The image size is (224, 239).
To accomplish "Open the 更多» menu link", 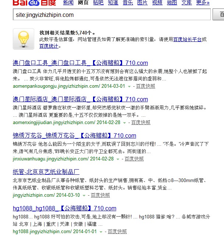I will point(203,3).
